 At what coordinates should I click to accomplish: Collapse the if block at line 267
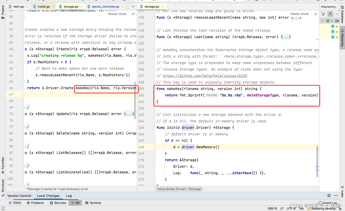[x=155, y=140]
